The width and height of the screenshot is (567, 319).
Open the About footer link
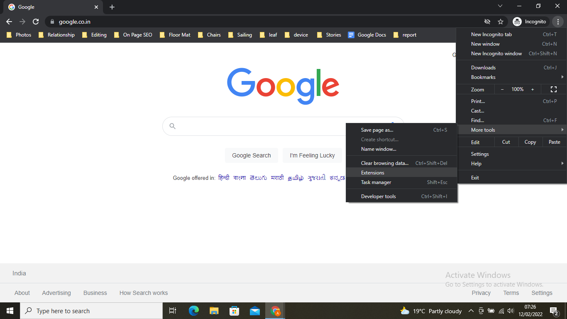(22, 293)
